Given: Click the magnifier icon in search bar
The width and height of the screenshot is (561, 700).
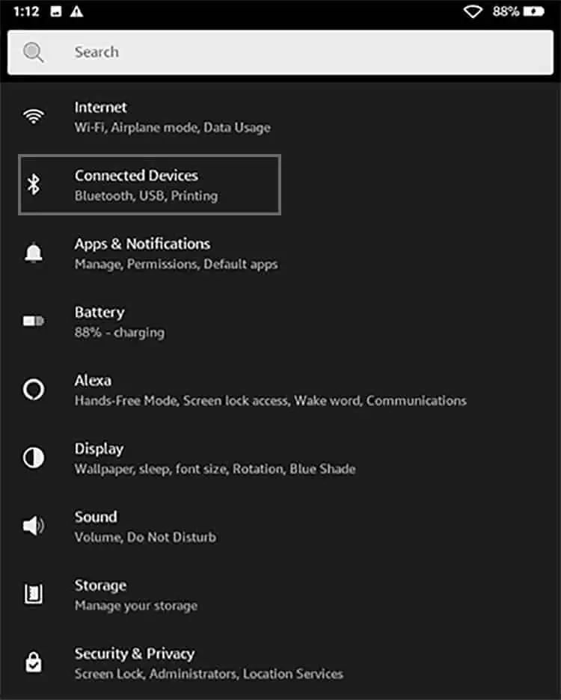Looking at the screenshot, I should click(34, 52).
